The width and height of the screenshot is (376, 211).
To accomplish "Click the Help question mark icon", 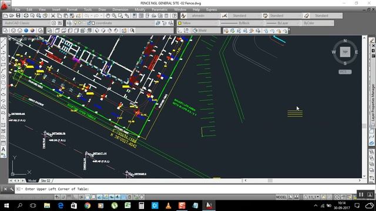I will (x=174, y=16).
